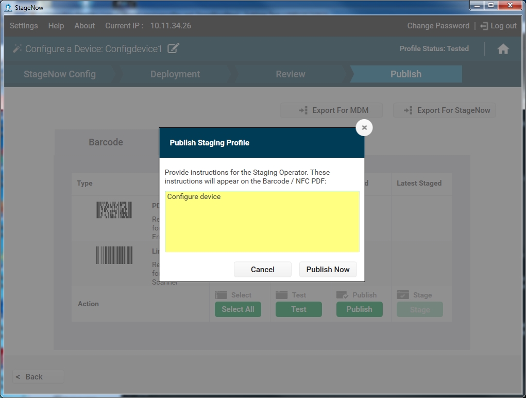Click inside the yellow instructions text box
Viewport: 526px width, 398px height.
point(262,222)
